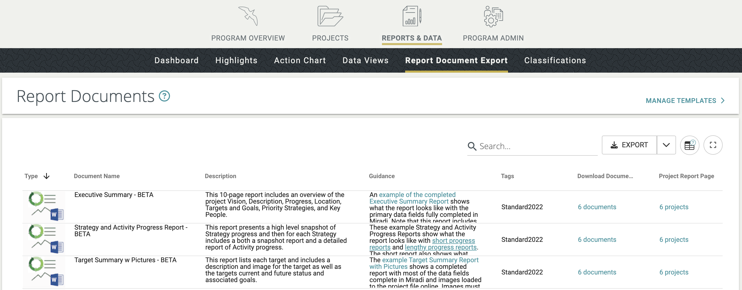Sort by the Document Name column header
This screenshot has height=290, width=742.
97,176
